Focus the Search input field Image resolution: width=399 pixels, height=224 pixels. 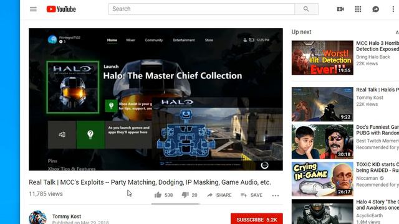pos(201,9)
